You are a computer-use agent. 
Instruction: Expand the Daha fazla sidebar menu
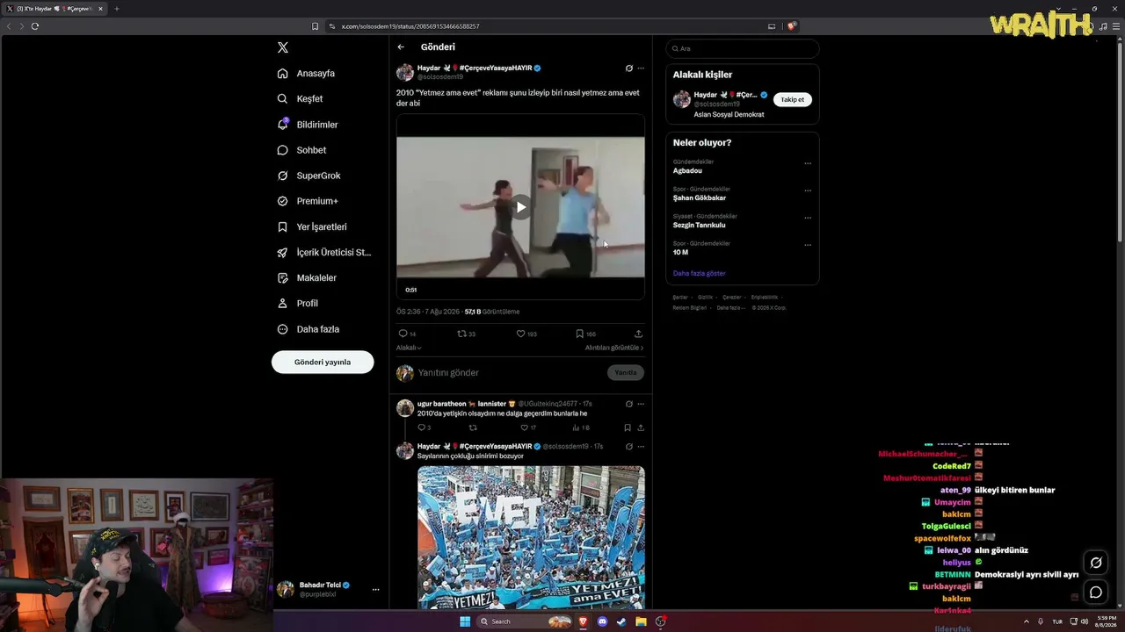308,329
